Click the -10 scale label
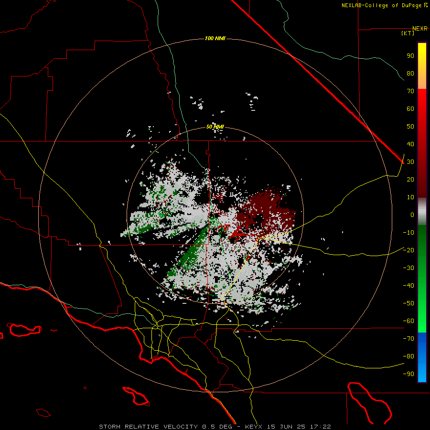This screenshot has height=430, width=430. pyautogui.click(x=408, y=233)
